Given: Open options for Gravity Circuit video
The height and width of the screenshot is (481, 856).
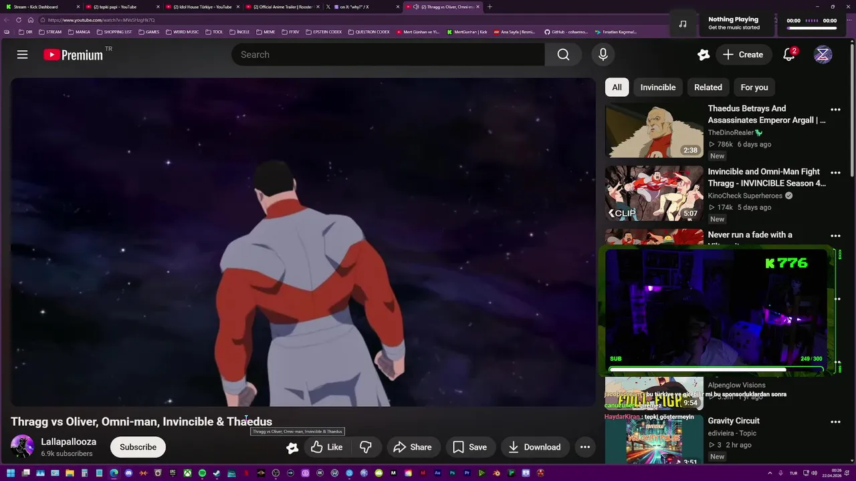Looking at the screenshot, I should (x=835, y=422).
